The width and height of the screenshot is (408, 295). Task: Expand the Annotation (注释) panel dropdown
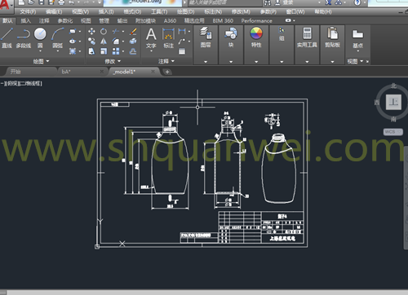[x=166, y=61]
